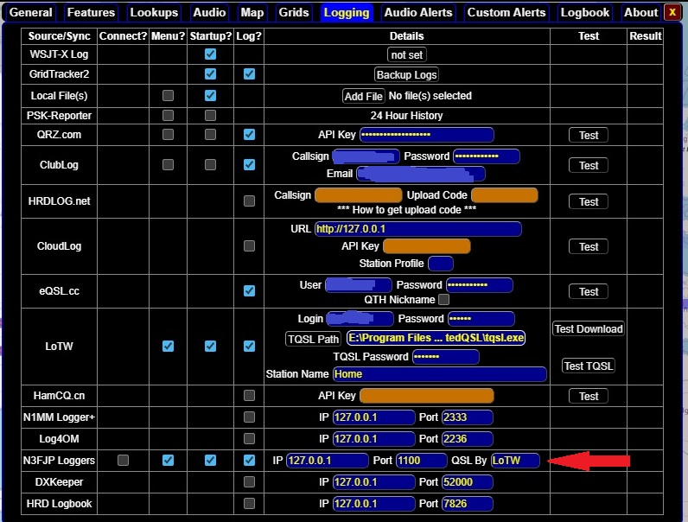This screenshot has height=522, width=688.
Task: Test the eQSL.cc login
Action: [x=589, y=292]
